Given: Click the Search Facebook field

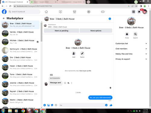Looking at the screenshot, I should click(x=24, y=12).
